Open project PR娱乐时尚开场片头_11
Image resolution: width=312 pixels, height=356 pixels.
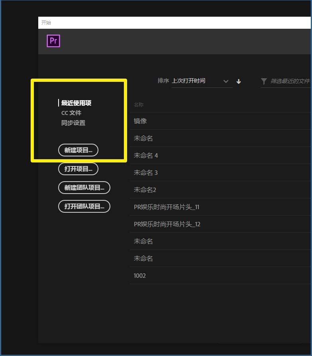220,207
